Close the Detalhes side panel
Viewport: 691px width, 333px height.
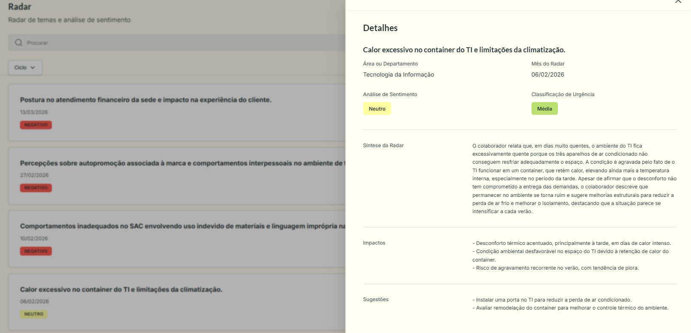(678, 1)
